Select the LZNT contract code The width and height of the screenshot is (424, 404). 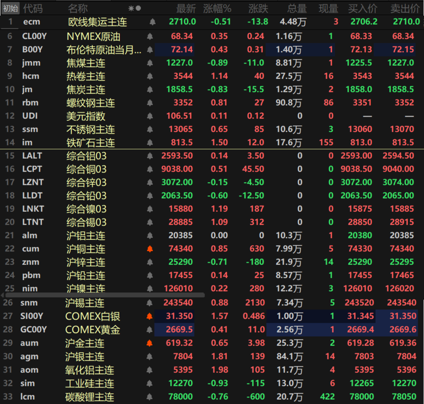tap(33, 182)
